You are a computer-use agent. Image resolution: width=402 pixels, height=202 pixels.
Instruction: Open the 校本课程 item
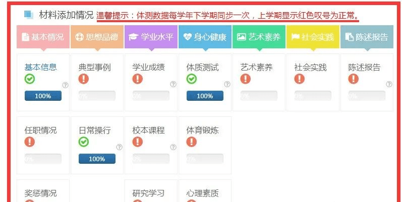149,130
